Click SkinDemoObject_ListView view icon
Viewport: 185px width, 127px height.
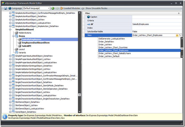(x=13, y=105)
